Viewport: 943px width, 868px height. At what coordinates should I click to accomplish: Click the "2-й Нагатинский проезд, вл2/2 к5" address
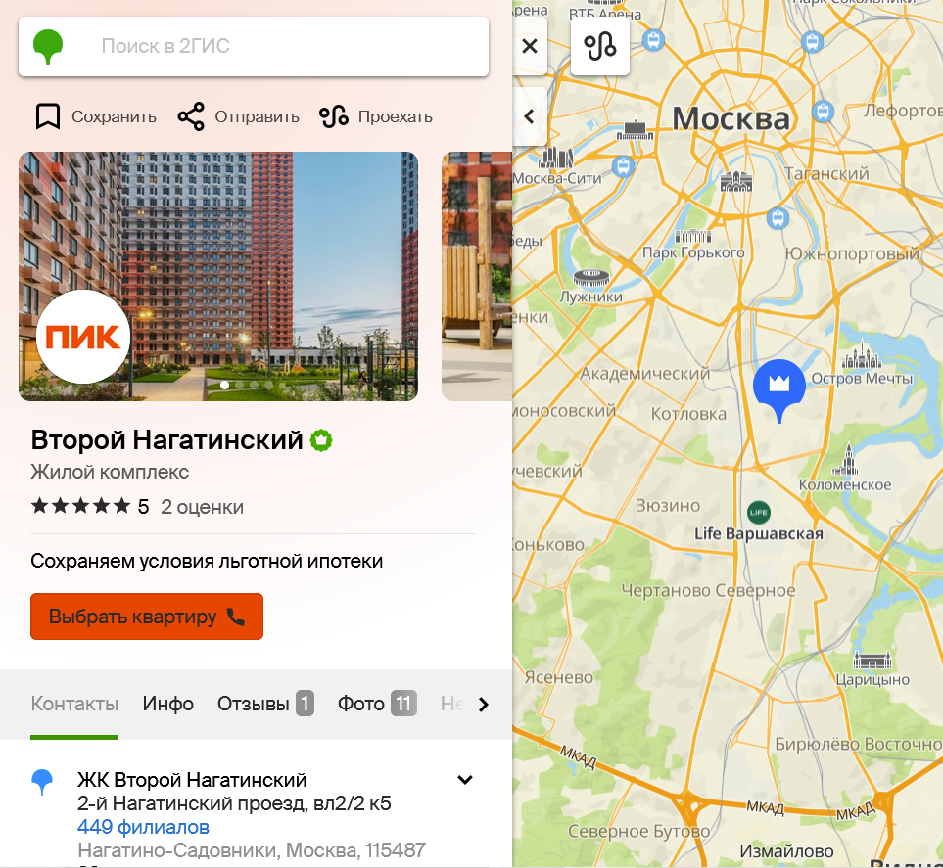point(235,803)
